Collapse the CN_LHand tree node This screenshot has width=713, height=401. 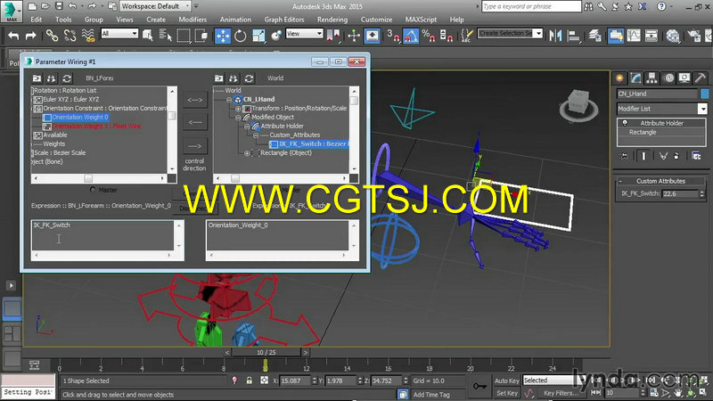click(229, 99)
